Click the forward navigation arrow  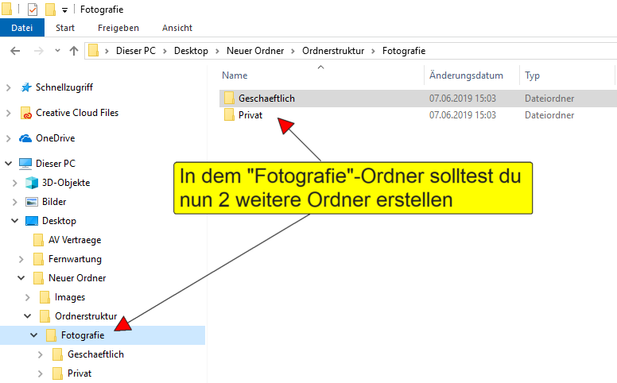click(x=38, y=51)
